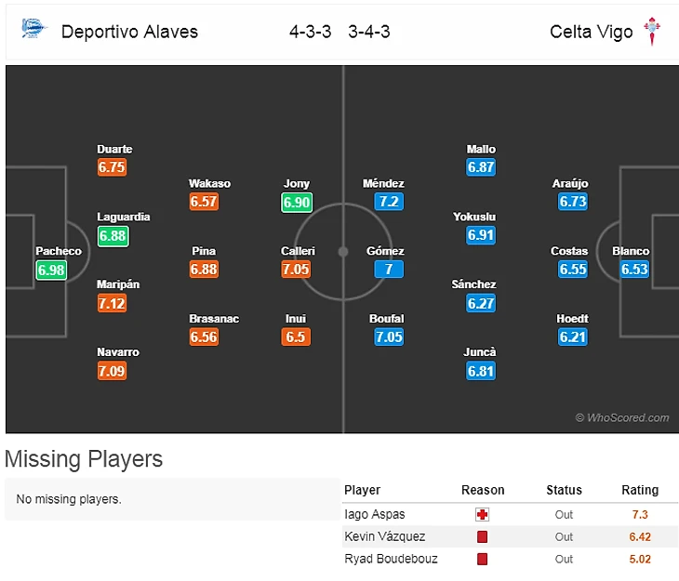
Task: Click Yokuslu's 6.91 rating badge
Action: [x=481, y=235]
